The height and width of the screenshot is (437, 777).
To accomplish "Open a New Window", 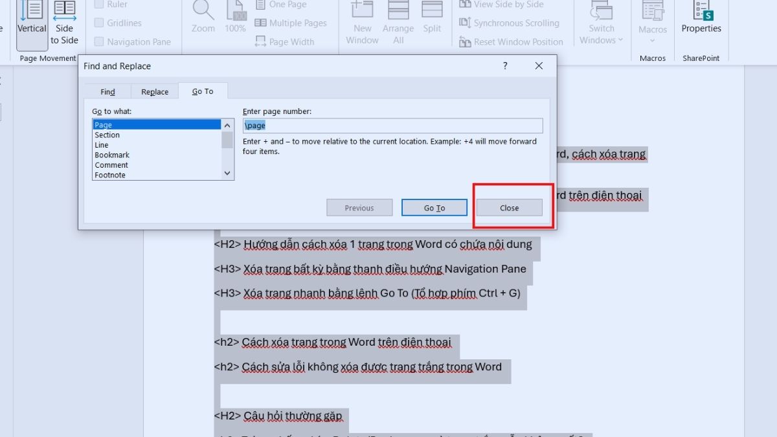I will click(x=363, y=23).
